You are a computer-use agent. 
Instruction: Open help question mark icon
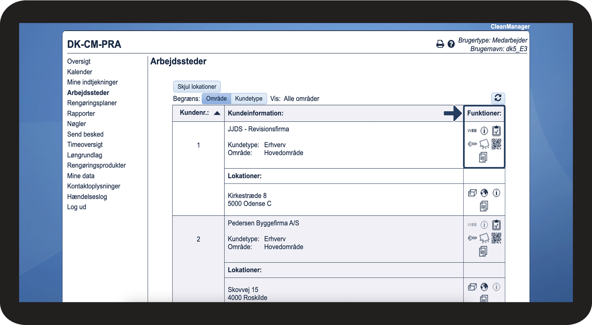tap(451, 44)
